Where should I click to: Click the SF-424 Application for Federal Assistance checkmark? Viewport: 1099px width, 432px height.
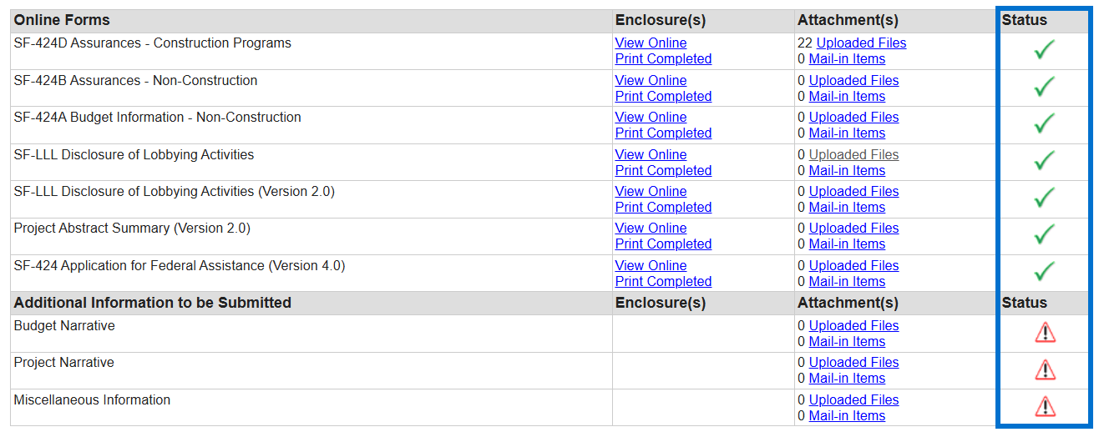[x=1044, y=273]
